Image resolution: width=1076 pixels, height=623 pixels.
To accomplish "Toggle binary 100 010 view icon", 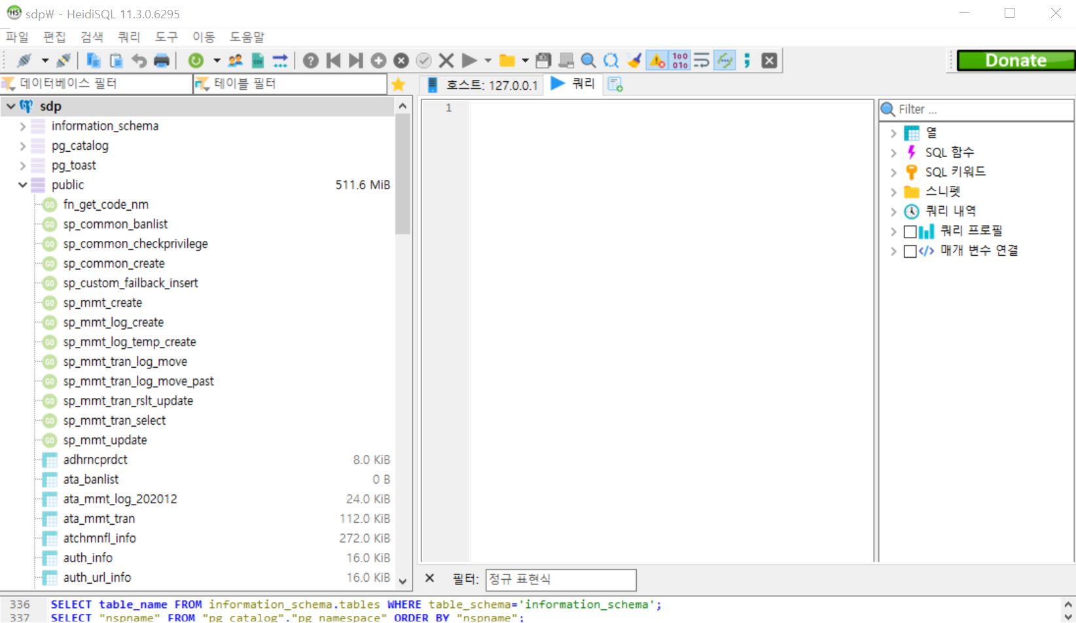I will pyautogui.click(x=680, y=61).
